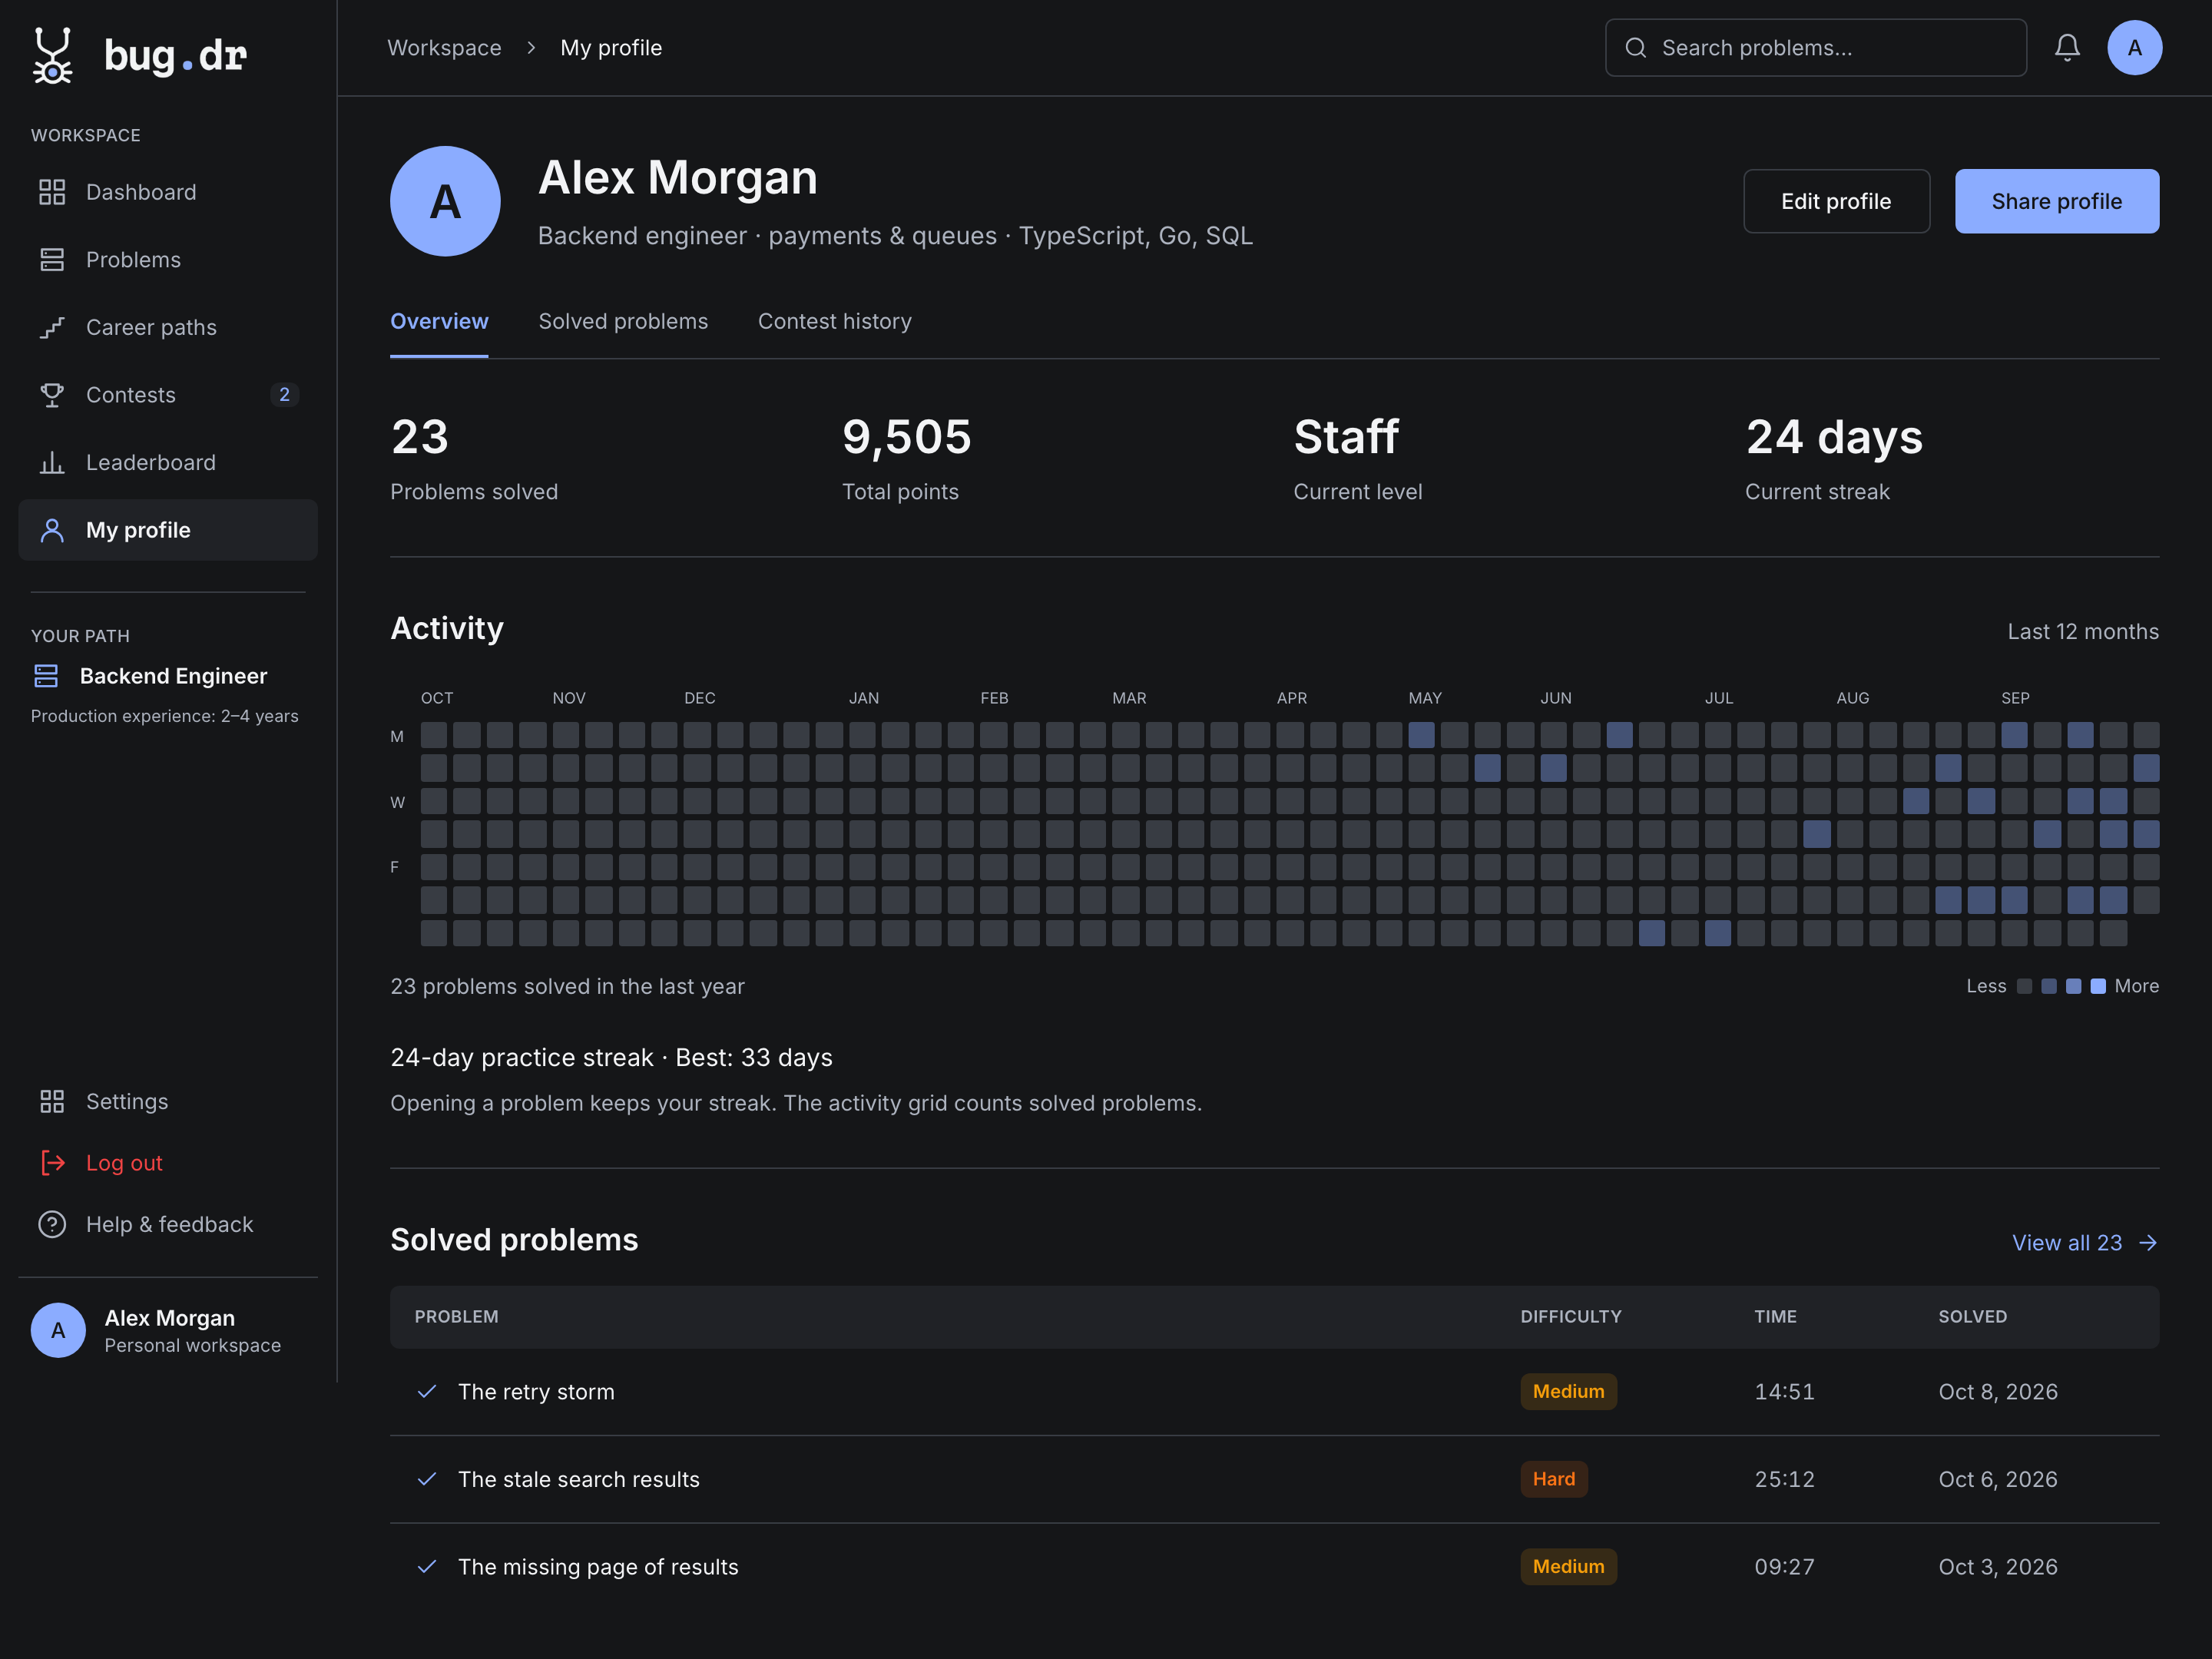Switch to the Overview tab
Image resolution: width=2212 pixels, height=1659 pixels.
coord(439,321)
